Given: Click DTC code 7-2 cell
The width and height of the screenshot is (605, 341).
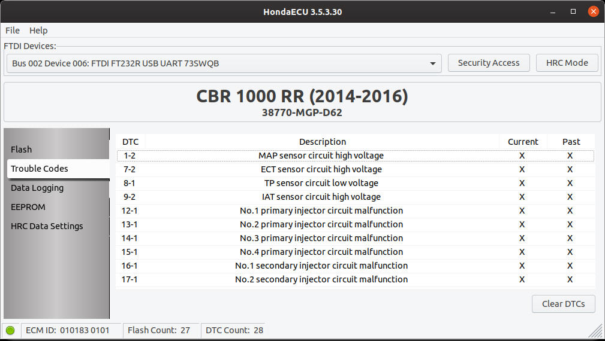Looking at the screenshot, I should tap(130, 169).
